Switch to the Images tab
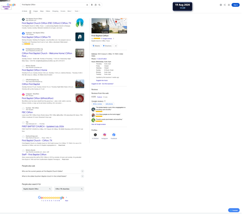The width and height of the screenshot is (243, 214). click(x=35, y=11)
